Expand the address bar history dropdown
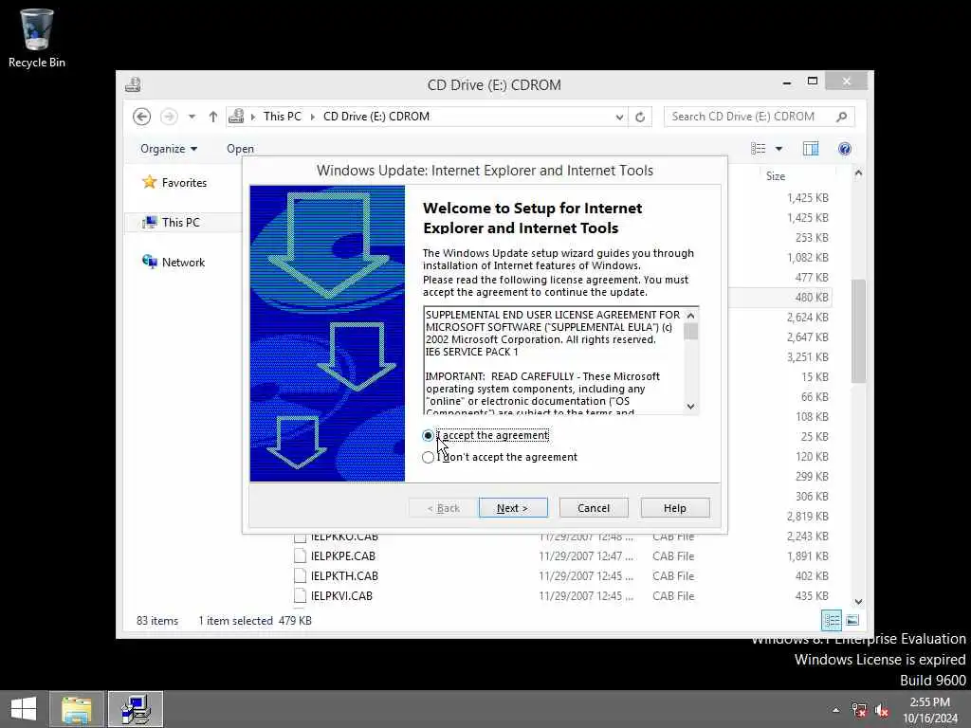 (619, 117)
